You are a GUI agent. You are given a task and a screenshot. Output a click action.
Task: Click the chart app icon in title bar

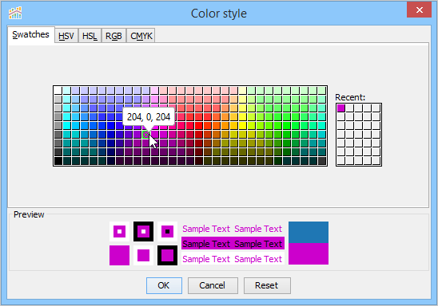[x=15, y=13]
